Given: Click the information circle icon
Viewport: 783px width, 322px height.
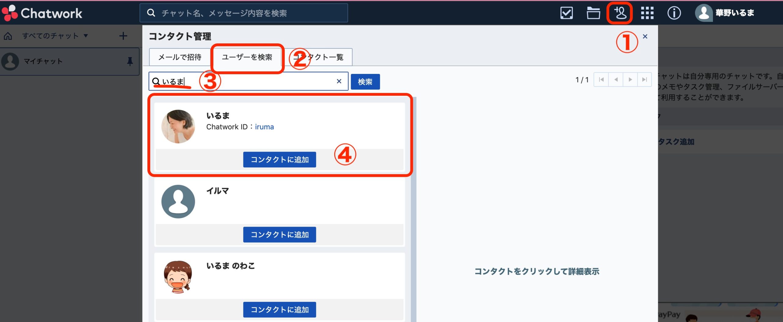Looking at the screenshot, I should tap(674, 13).
